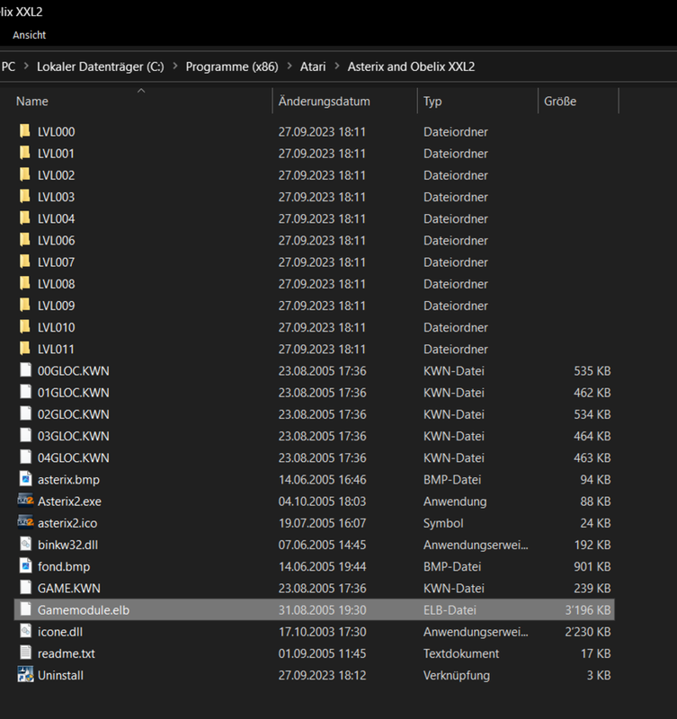This screenshot has height=719, width=677.
Task: Select folder name "LVL010"
Action: [x=56, y=327]
